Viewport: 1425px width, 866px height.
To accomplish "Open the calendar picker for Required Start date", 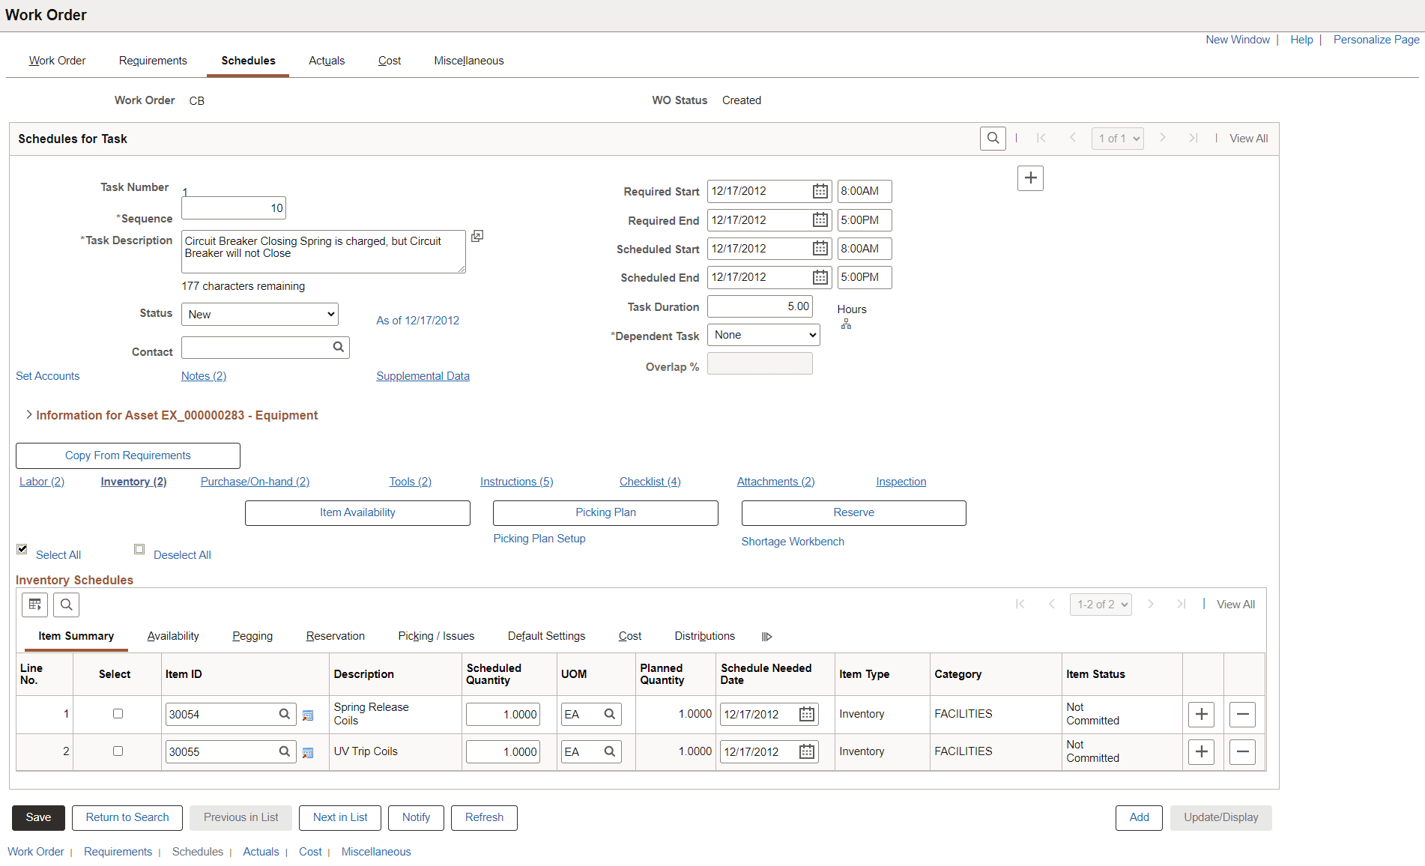I will 820,191.
